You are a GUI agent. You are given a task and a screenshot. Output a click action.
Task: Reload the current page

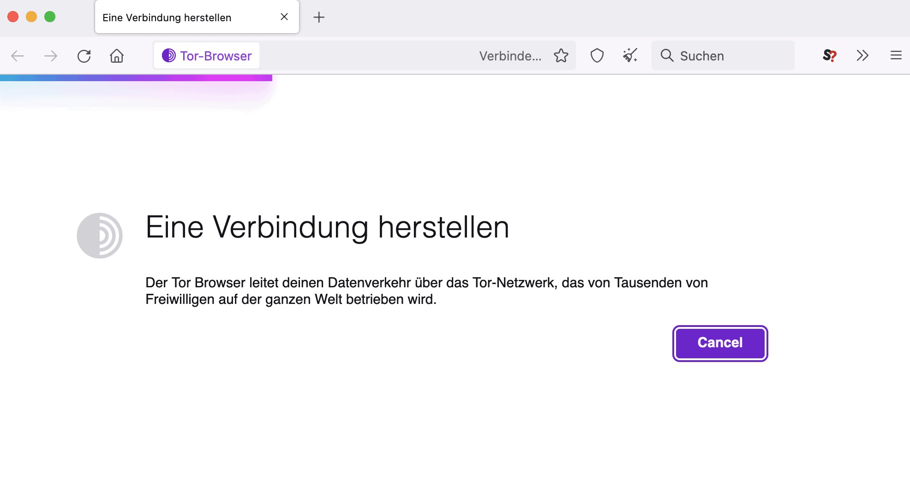coord(84,56)
